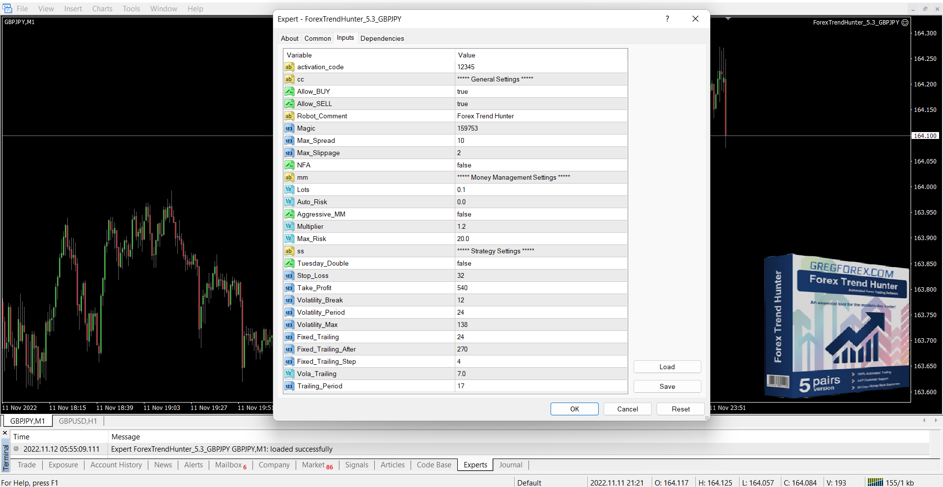
Task: Select the Allow_SELL true value cell
Action: [540, 104]
